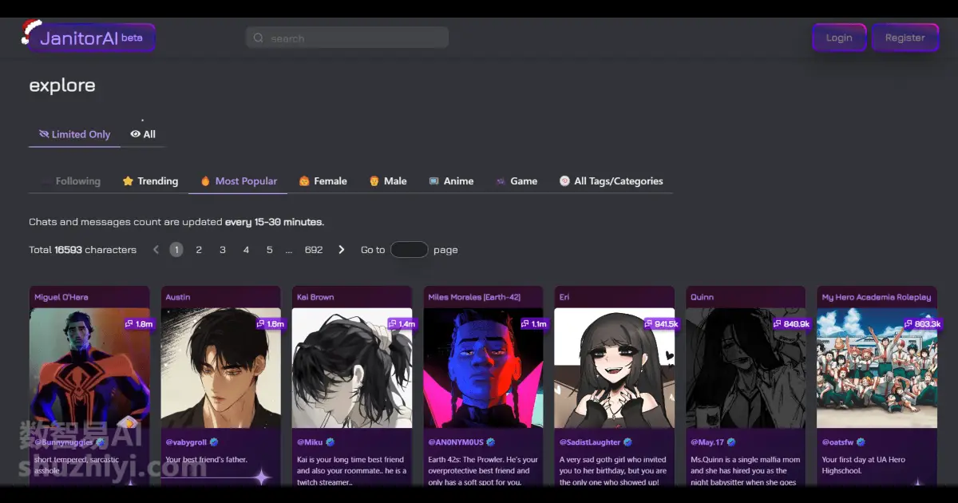Click the Austin card image
Screen dimensions: 958x503
tap(221, 368)
